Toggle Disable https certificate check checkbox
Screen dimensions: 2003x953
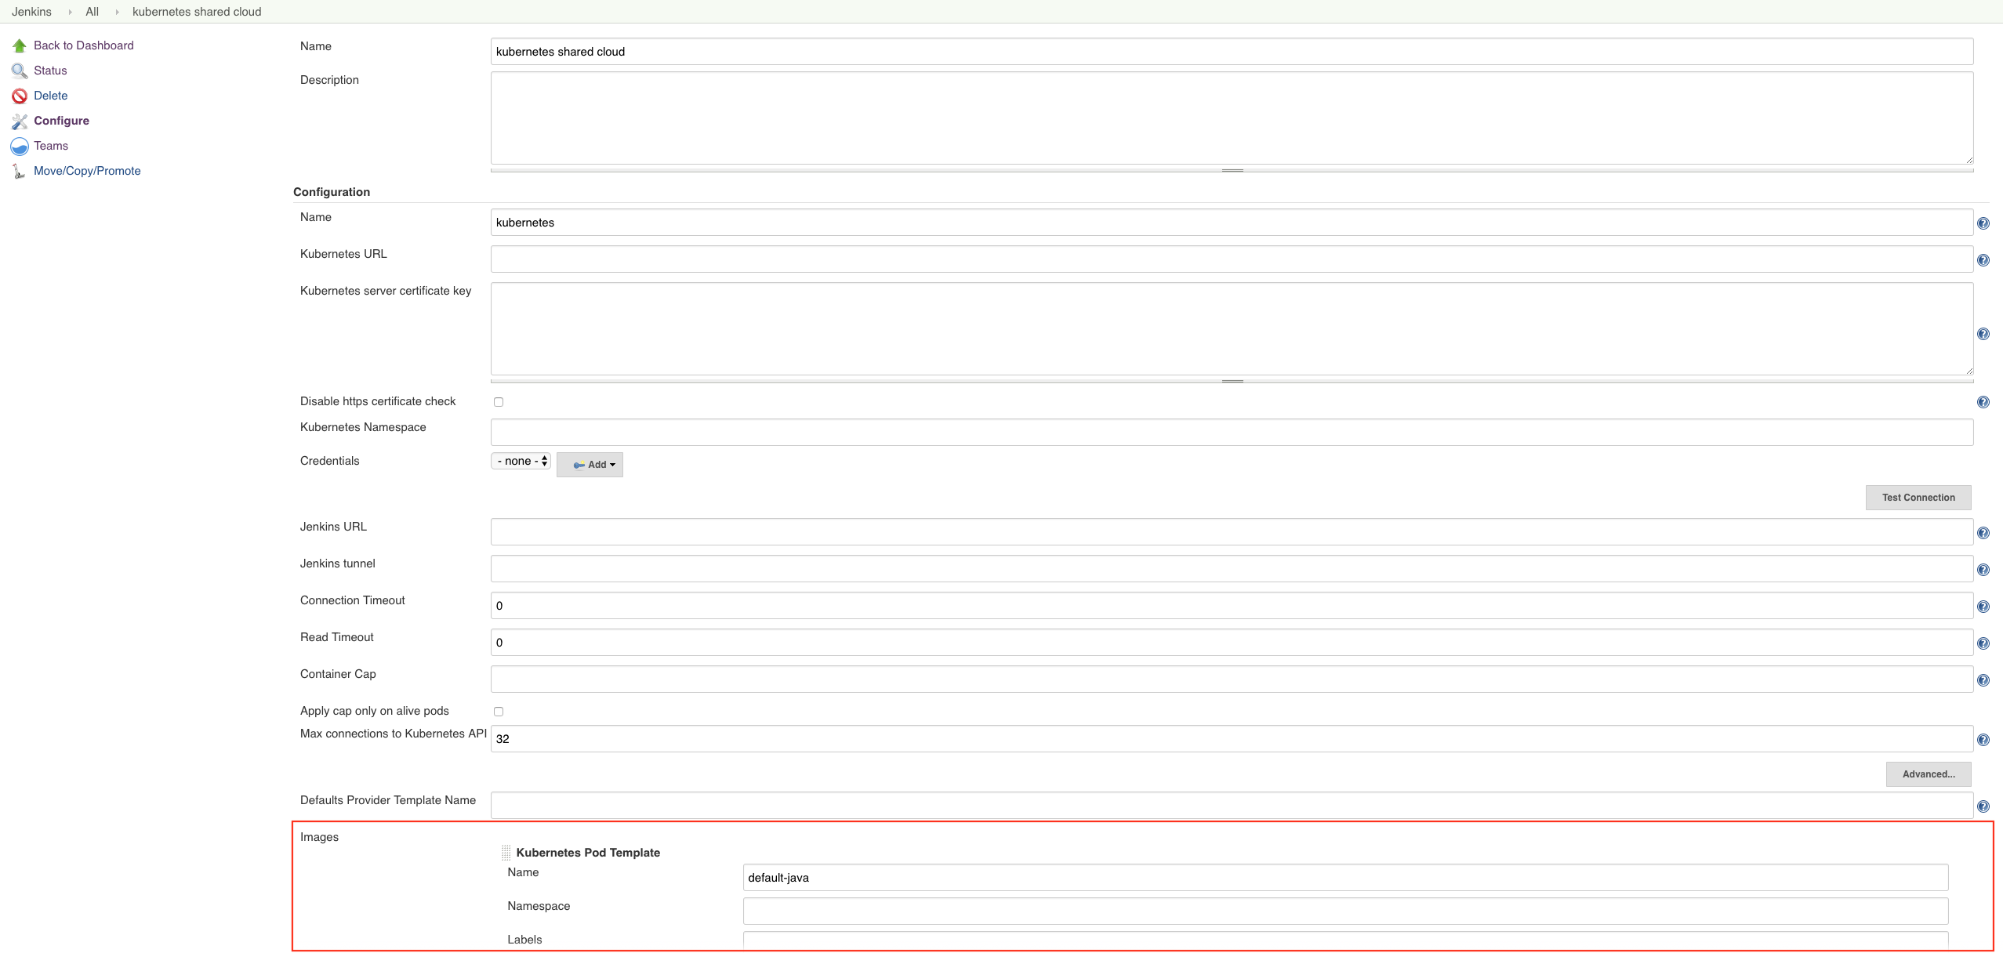499,402
